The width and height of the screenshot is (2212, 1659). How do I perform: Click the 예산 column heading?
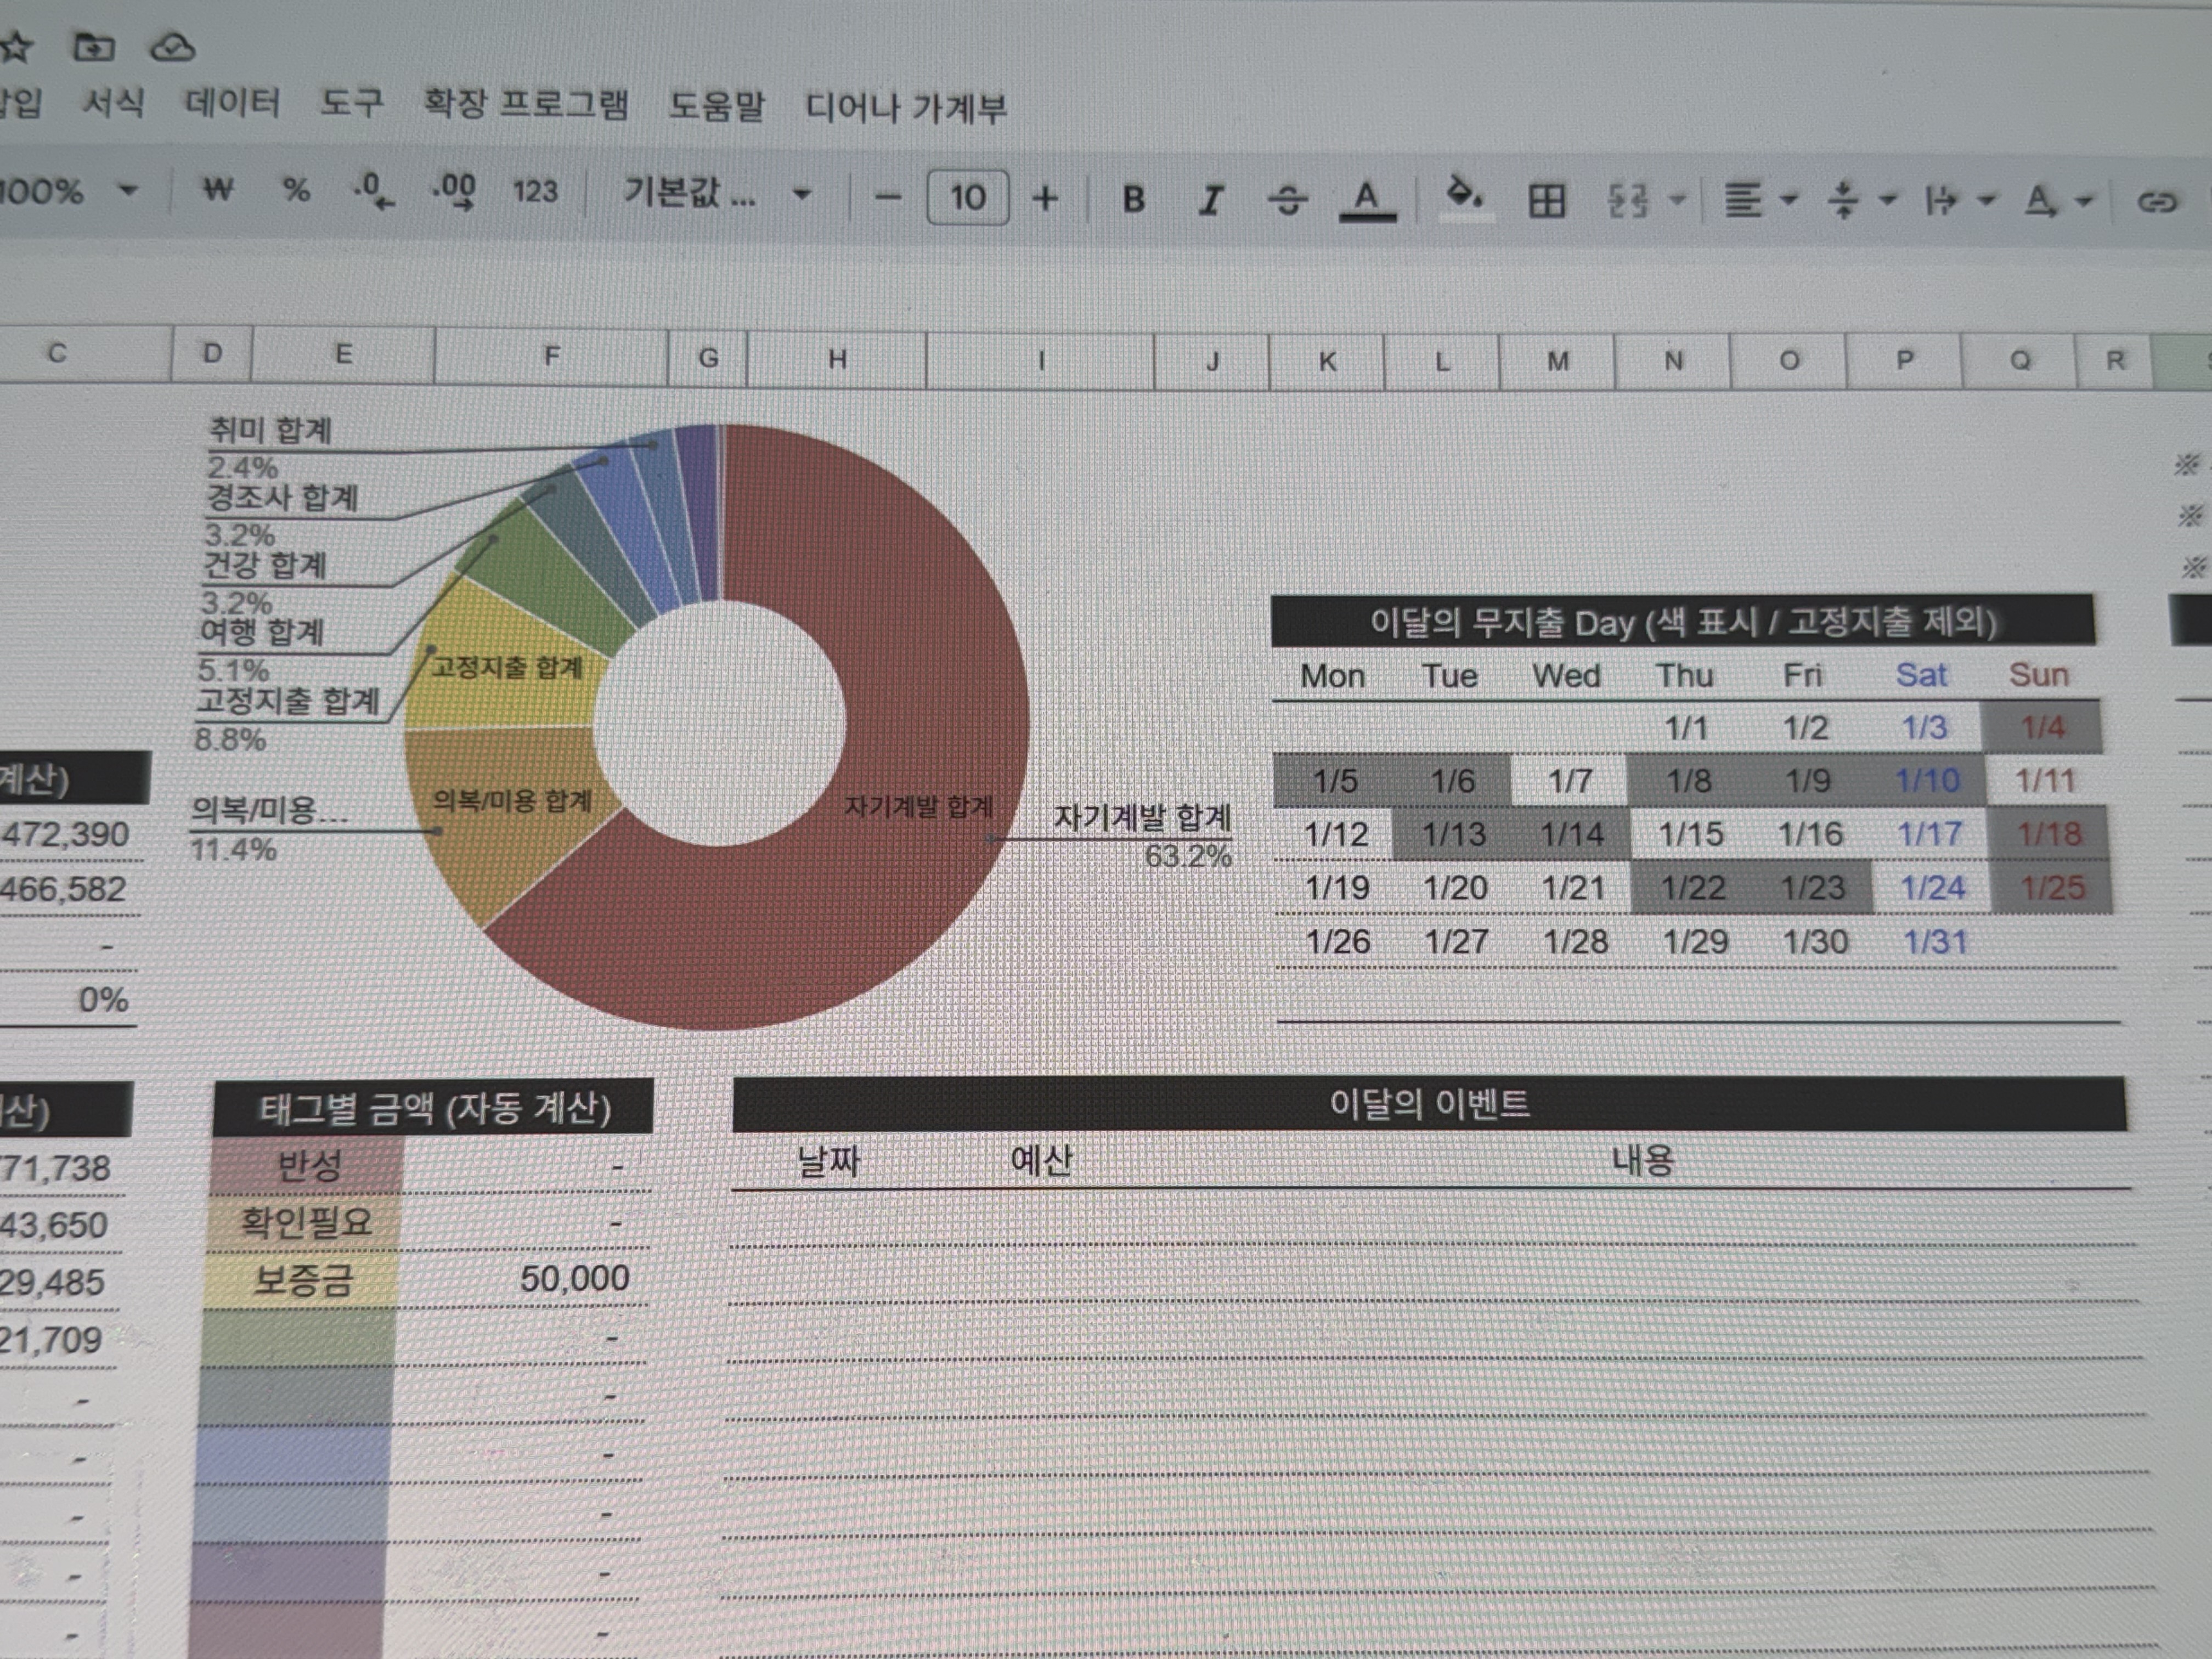(1041, 1160)
